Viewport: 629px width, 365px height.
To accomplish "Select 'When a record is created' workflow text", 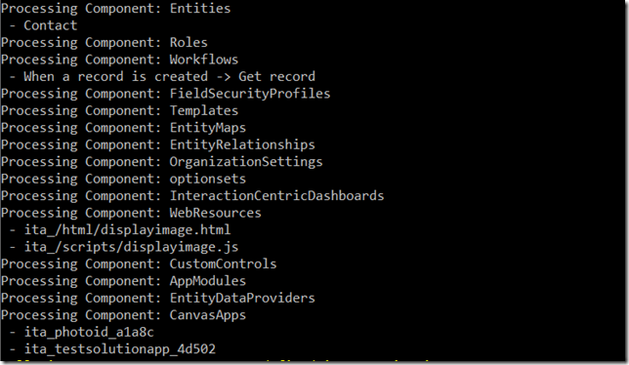I will [115, 76].
